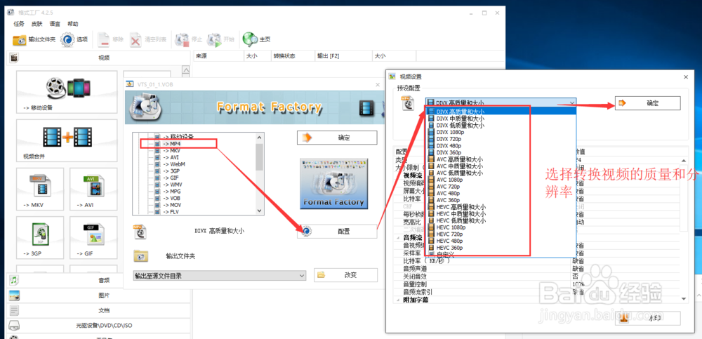The image size is (702, 339).
Task: Expand the 图片 category
Action: click(x=98, y=295)
